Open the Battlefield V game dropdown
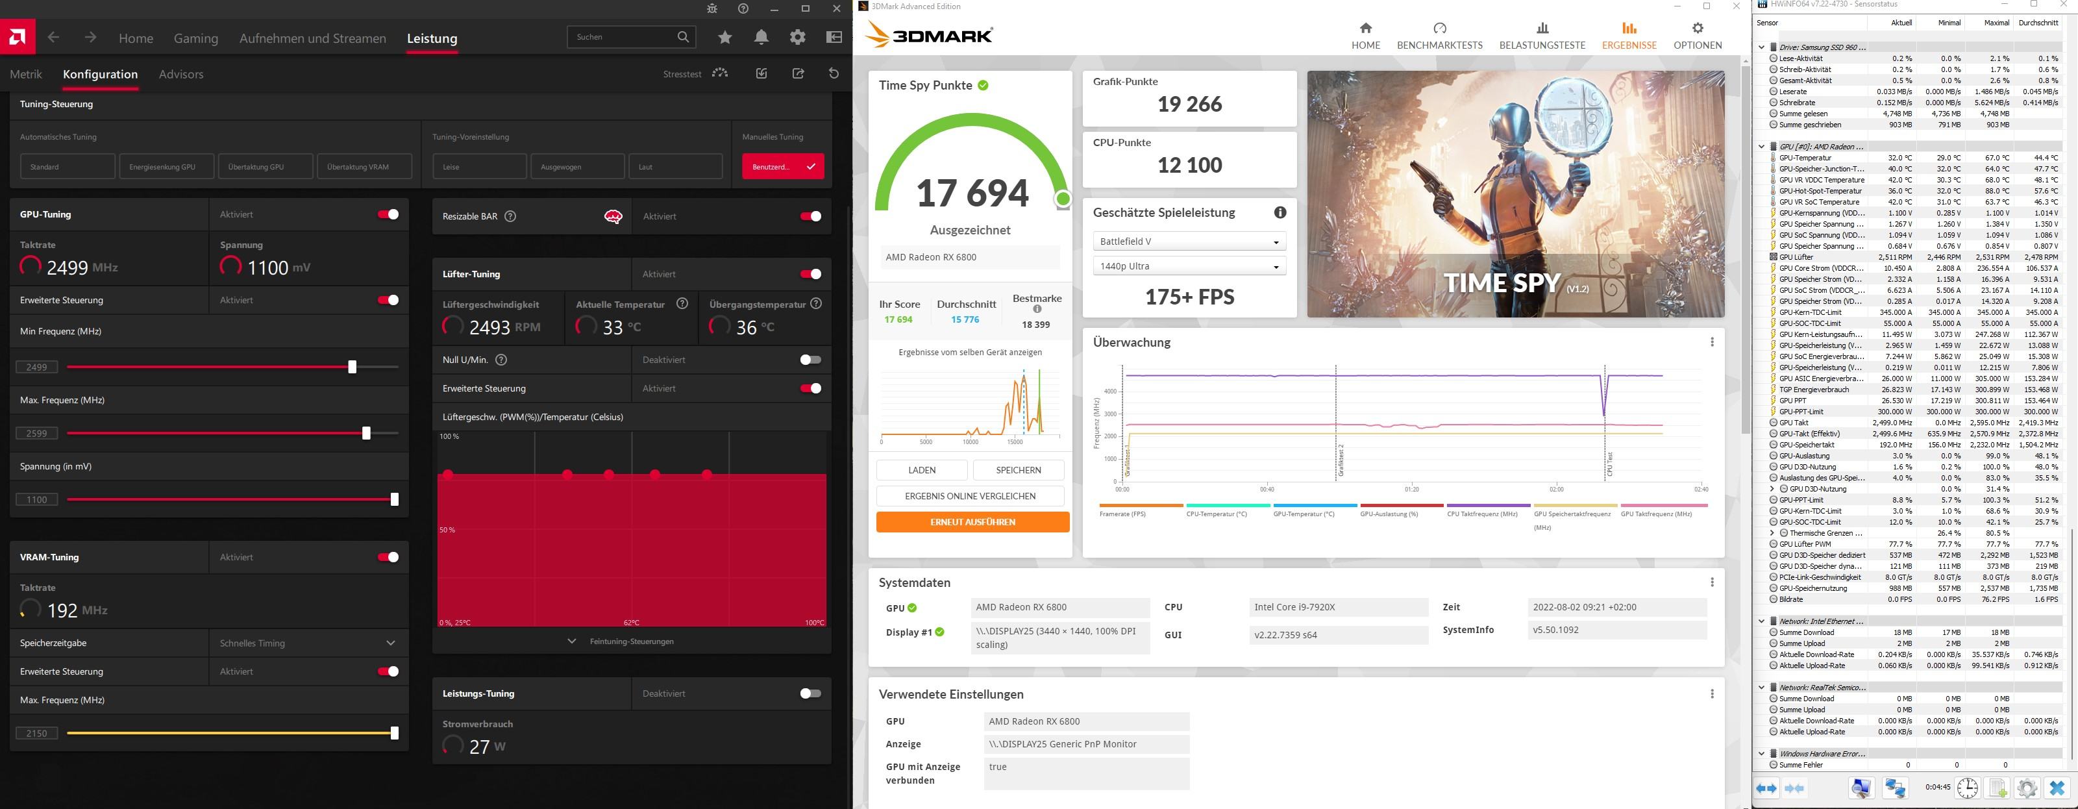The width and height of the screenshot is (2078, 809). [x=1189, y=241]
